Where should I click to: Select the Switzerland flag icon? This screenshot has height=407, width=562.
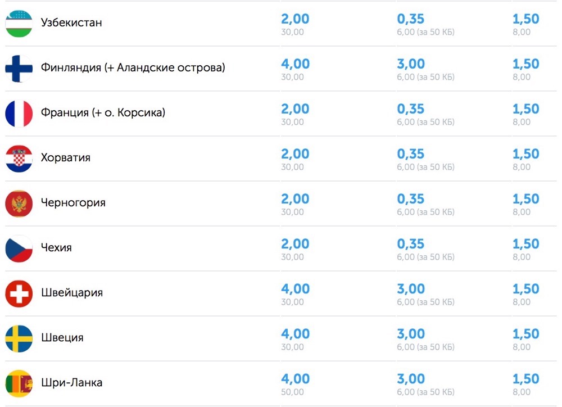[19, 293]
